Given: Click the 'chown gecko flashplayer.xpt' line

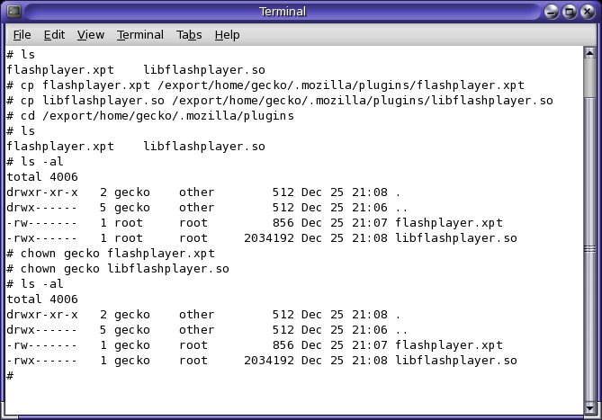Looking at the screenshot, I should 111,254.
